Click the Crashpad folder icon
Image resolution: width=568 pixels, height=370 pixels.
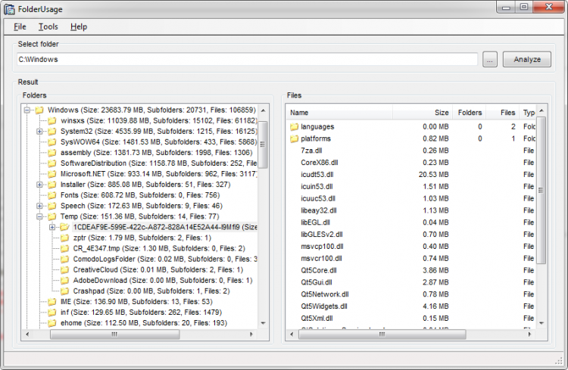pos(65,291)
